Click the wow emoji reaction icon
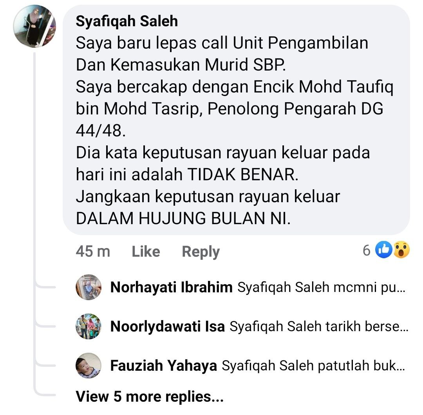 [401, 250]
